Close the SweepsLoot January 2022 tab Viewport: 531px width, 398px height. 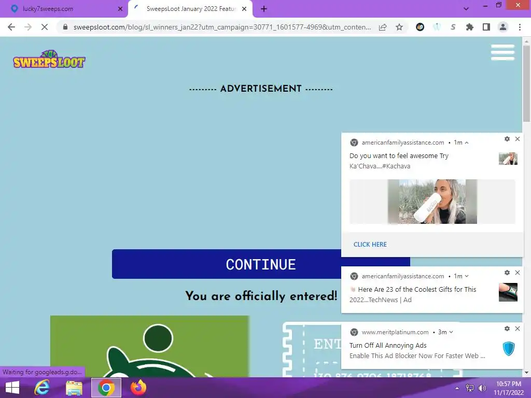pos(244,9)
